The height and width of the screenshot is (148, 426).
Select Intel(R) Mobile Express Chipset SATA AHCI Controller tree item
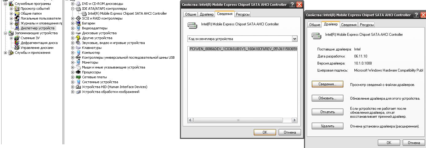[x=127, y=13]
